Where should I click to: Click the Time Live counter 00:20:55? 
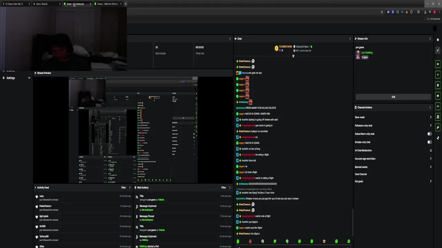coord(200,48)
